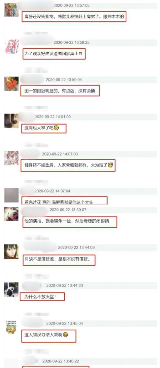Click the comment '为什么不放火盆!'

(40, 297)
